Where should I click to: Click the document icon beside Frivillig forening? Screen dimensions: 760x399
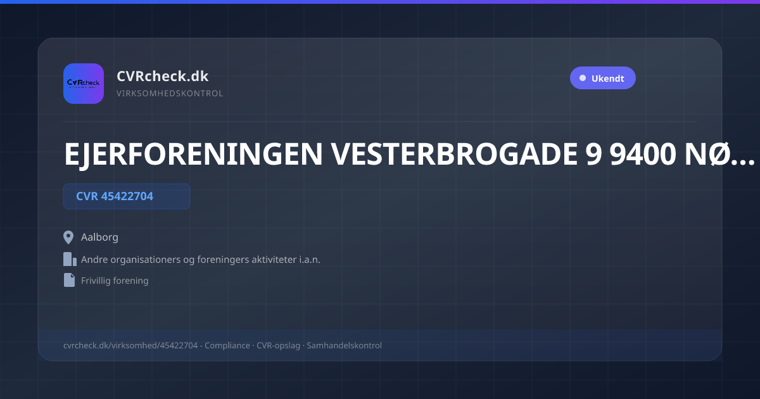click(x=69, y=280)
